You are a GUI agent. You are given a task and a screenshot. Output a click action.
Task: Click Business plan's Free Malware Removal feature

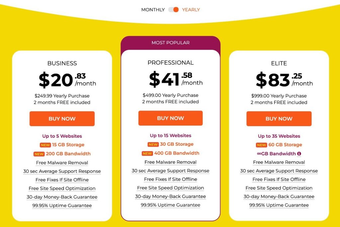62,163
